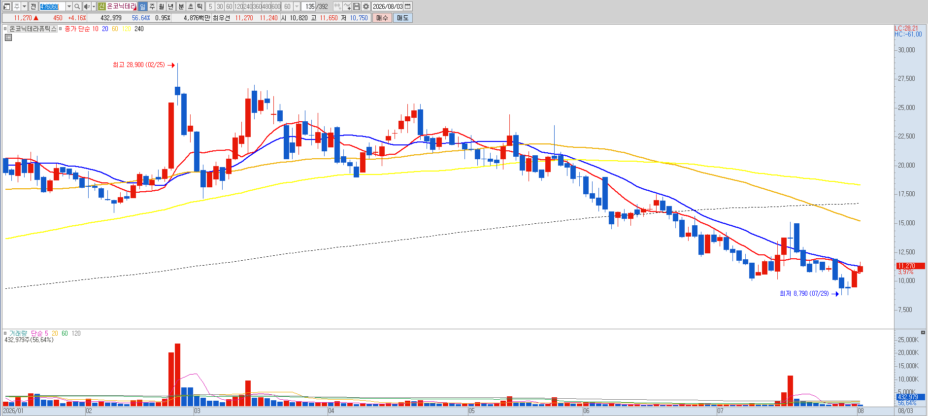Click the data grid icon below stock name
Viewport: 928px width, 416px height.
coord(8,37)
